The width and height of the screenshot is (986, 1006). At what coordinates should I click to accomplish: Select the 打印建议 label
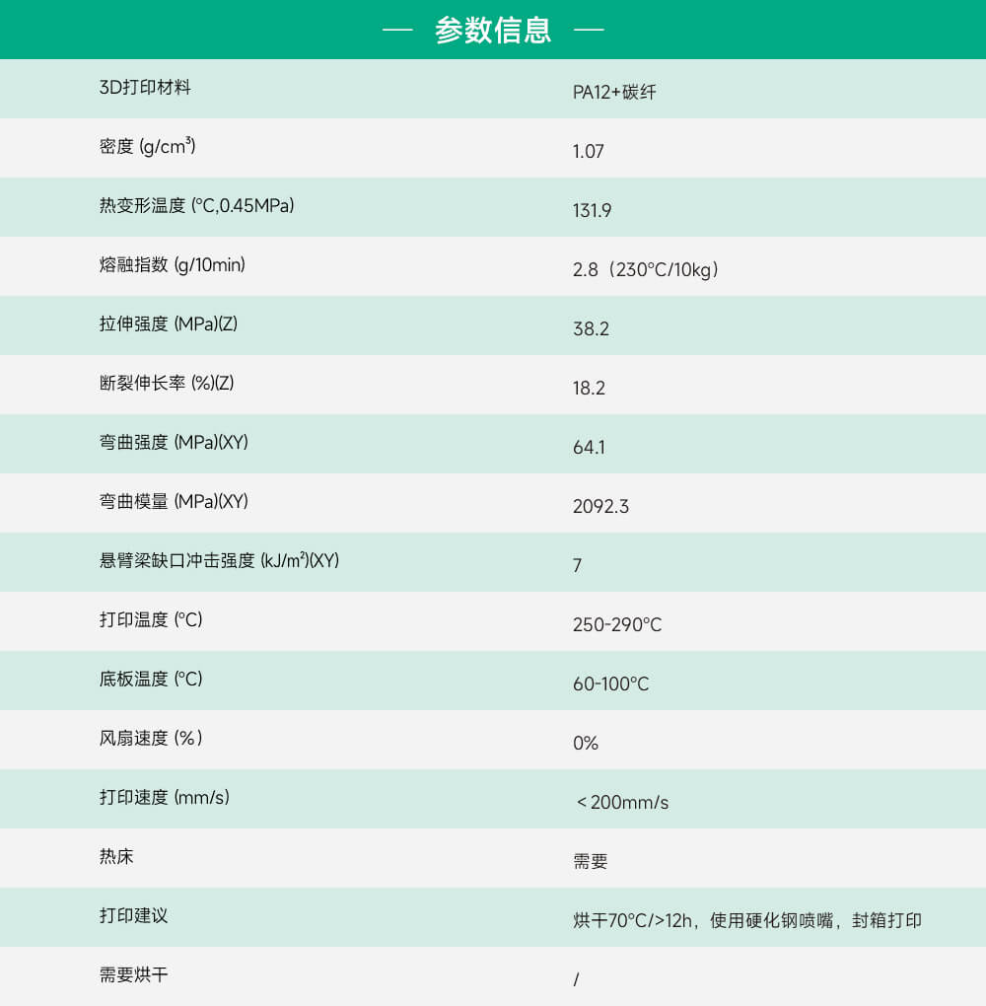133,915
